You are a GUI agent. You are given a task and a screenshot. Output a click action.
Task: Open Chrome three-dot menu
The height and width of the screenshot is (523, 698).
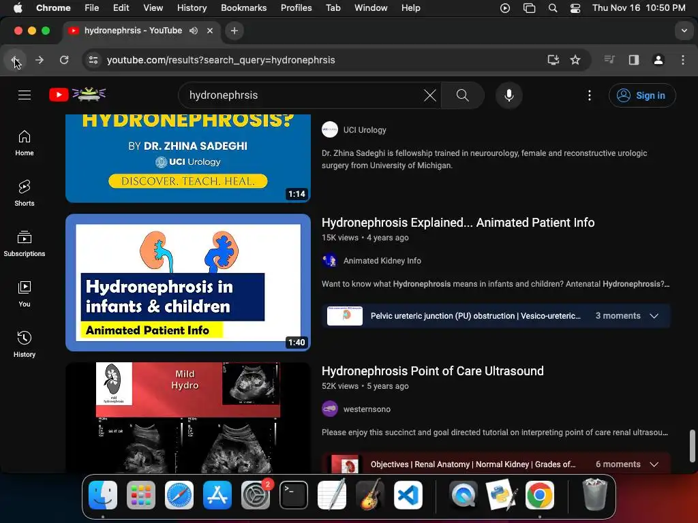683,60
